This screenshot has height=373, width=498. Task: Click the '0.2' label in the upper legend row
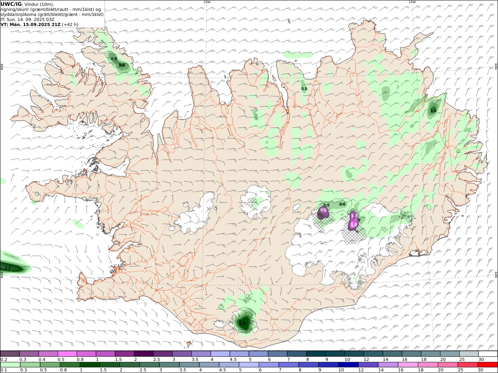point(4,359)
